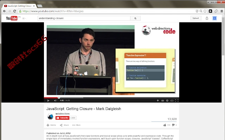Click the Upload button
Viewport: 225px width, 140px height.
(196, 18)
